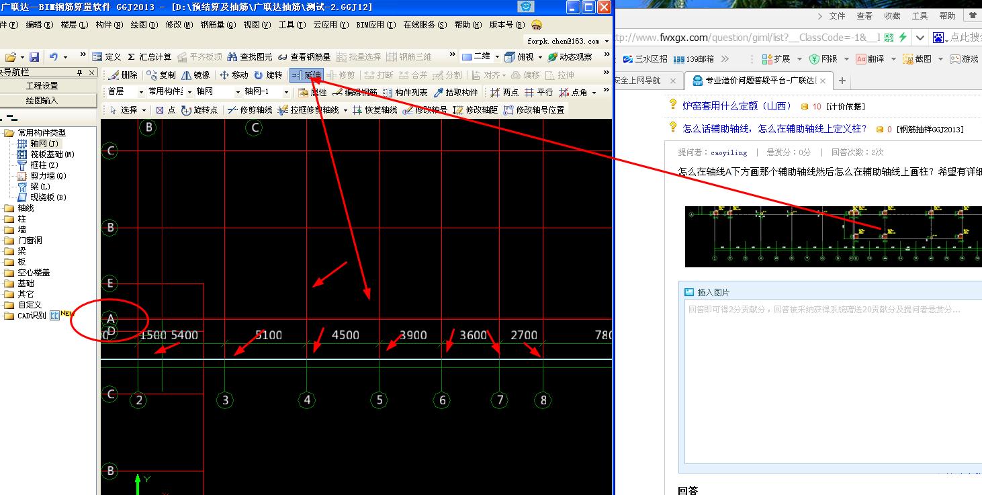Open 怎么话辅助轴线 question link in browser
Viewport: 982px width, 495px height.
[774, 128]
